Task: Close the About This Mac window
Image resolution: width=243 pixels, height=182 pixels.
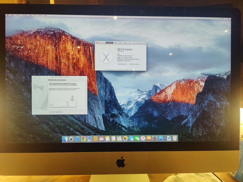Action: 96,42
